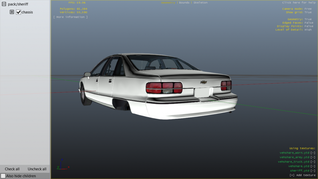
Task: Toggle Camera mode Free setting
Action: click(x=297, y=9)
